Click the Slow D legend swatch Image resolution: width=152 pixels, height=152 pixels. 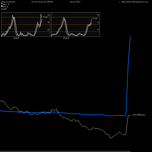click(2, 4)
